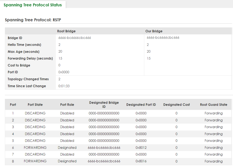Open the Spanning Tree Protocol Status tab
Screen dimensions: 233x167
point(33,5)
